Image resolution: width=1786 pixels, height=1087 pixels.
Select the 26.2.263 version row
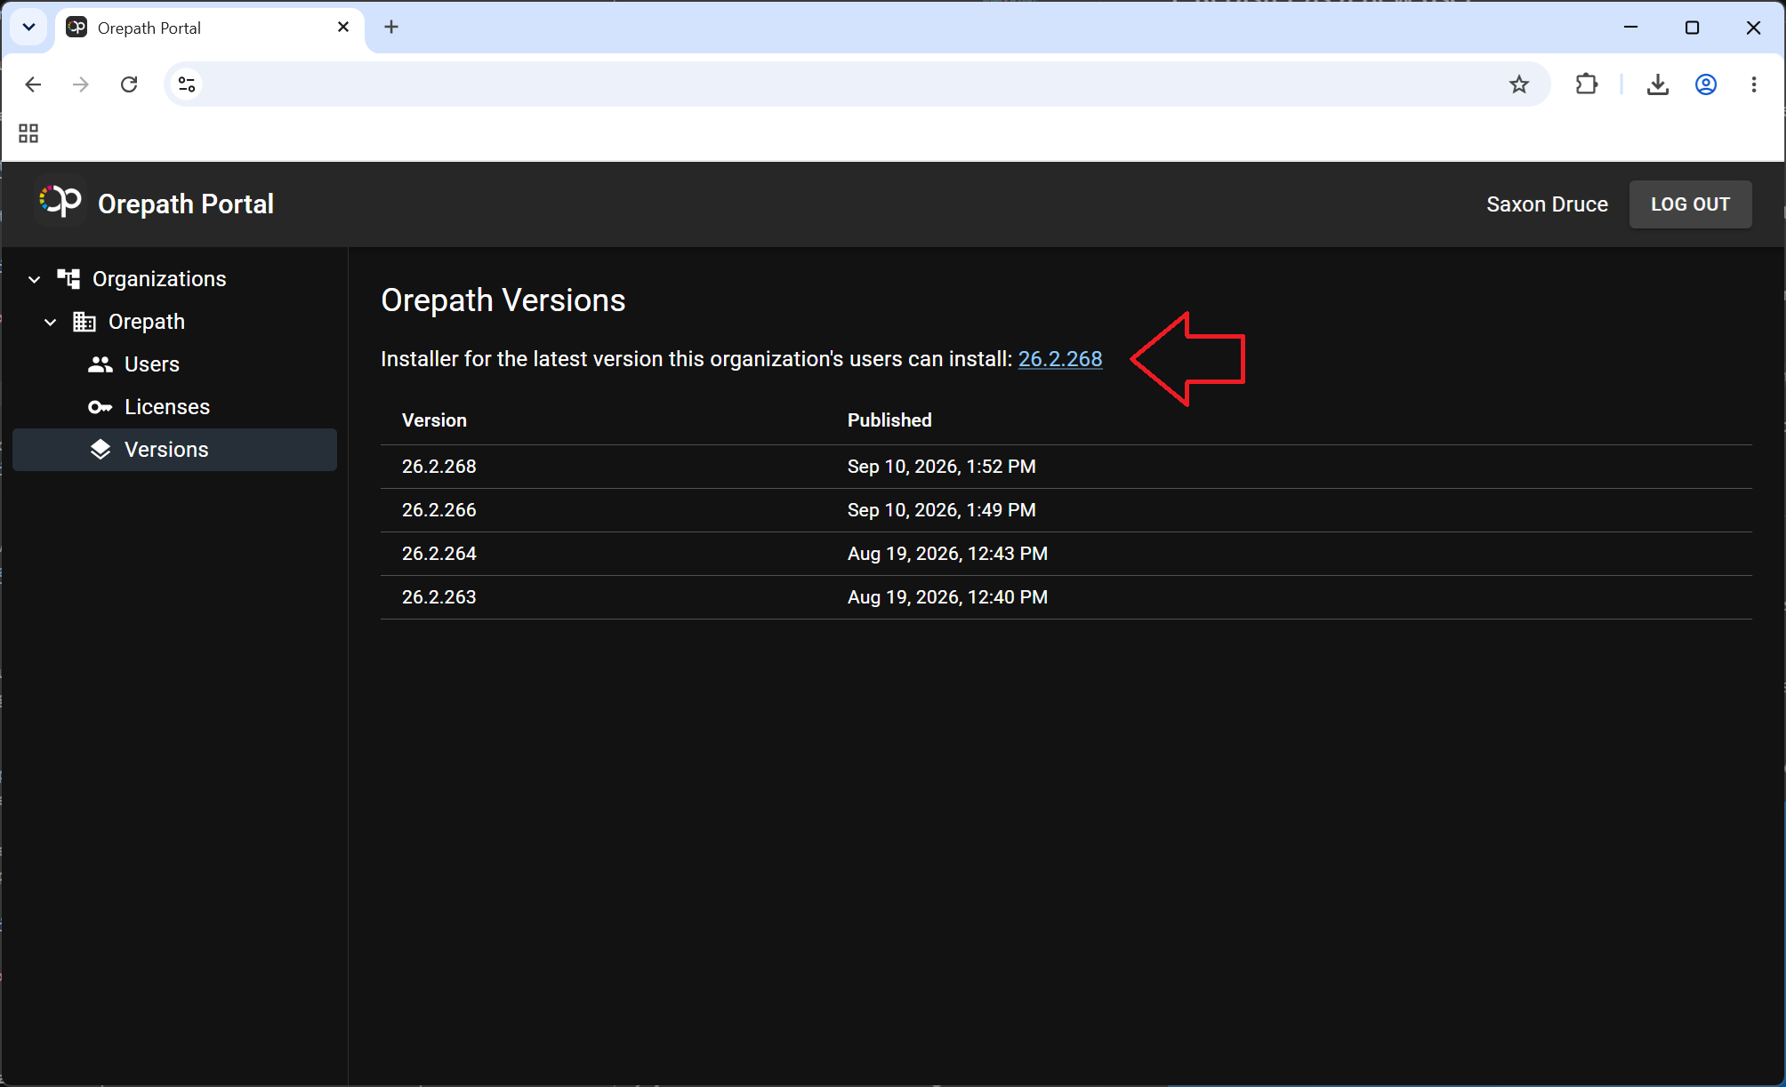pyautogui.click(x=1066, y=597)
